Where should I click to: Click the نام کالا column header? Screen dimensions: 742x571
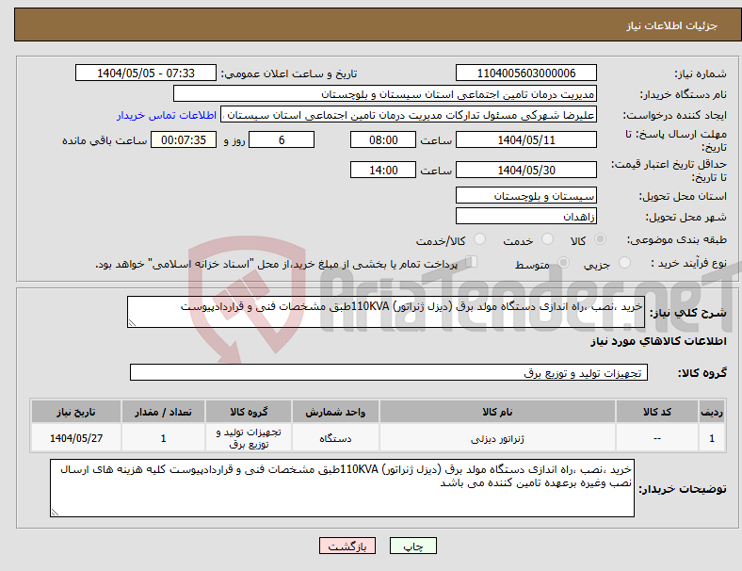tap(497, 412)
